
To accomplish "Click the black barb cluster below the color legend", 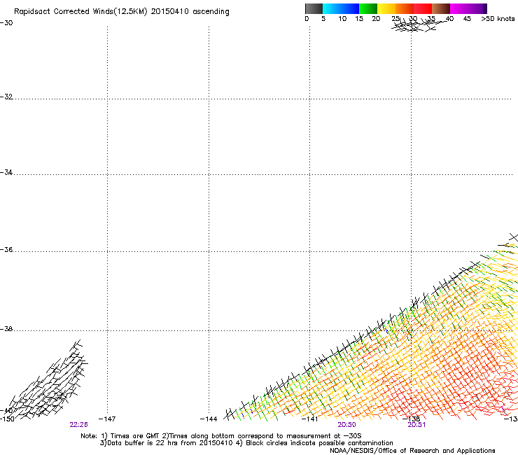I will (418, 25).
